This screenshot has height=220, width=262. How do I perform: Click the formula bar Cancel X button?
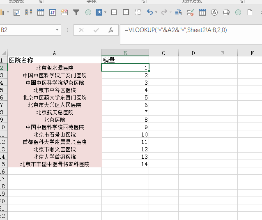point(81,30)
